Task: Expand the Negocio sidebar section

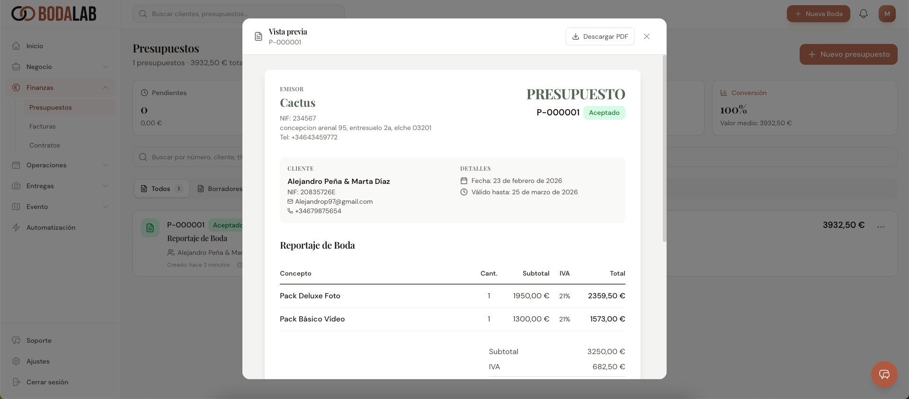Action: coord(61,67)
